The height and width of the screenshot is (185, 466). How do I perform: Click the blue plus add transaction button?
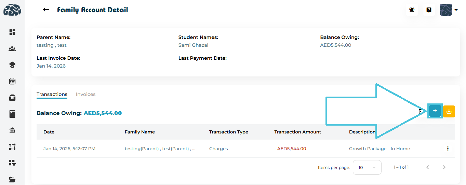click(435, 111)
